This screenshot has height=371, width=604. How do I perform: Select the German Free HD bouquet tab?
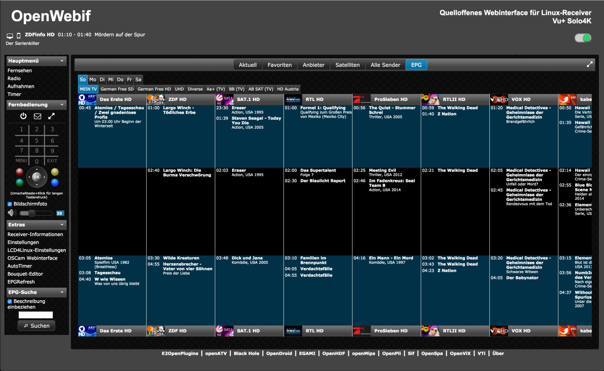[154, 89]
